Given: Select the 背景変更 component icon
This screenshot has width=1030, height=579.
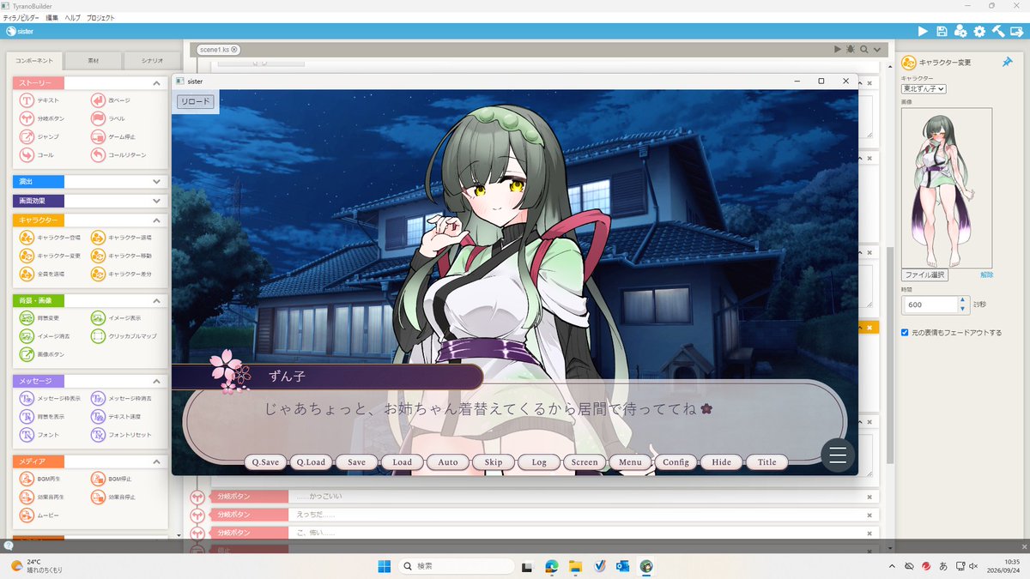Looking at the screenshot, I should tap(27, 318).
